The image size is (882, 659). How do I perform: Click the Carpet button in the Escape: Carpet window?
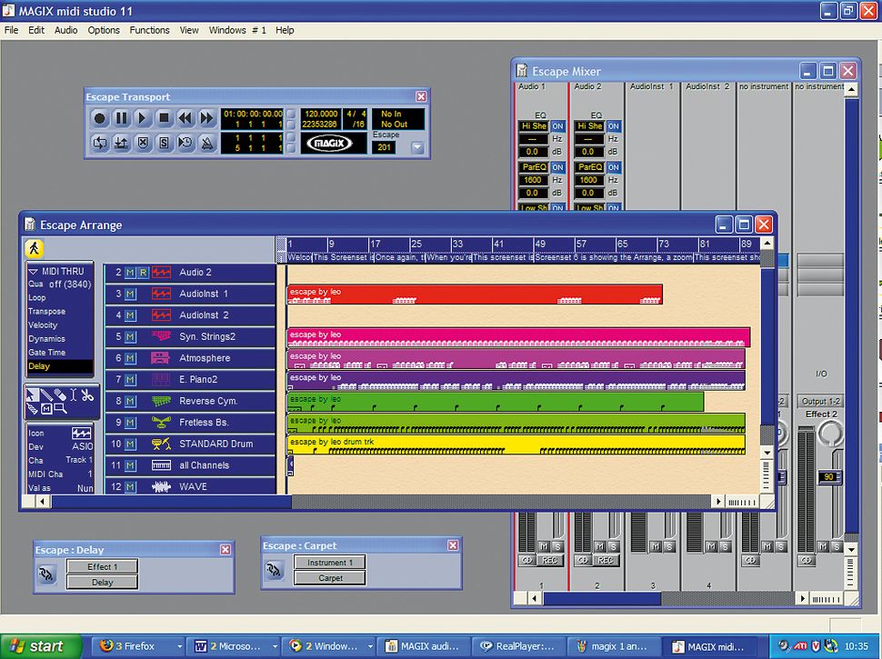328,576
